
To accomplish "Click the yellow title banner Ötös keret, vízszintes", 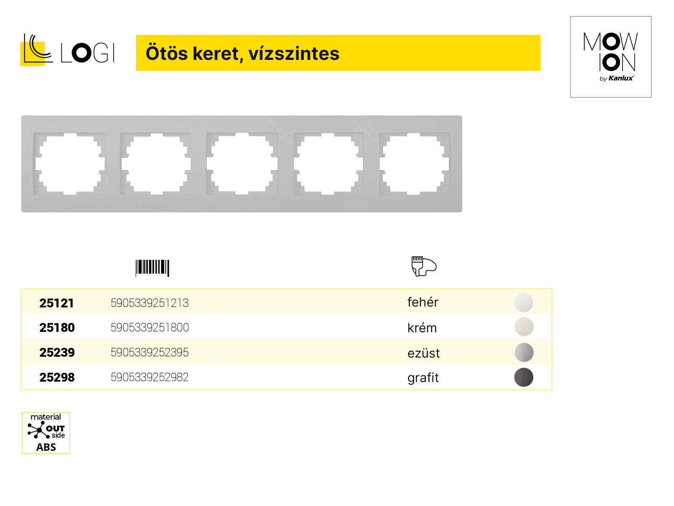I will coord(338,53).
